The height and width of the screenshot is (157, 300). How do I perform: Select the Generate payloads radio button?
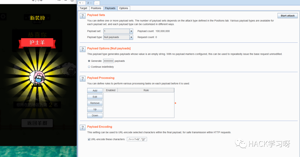89,61
